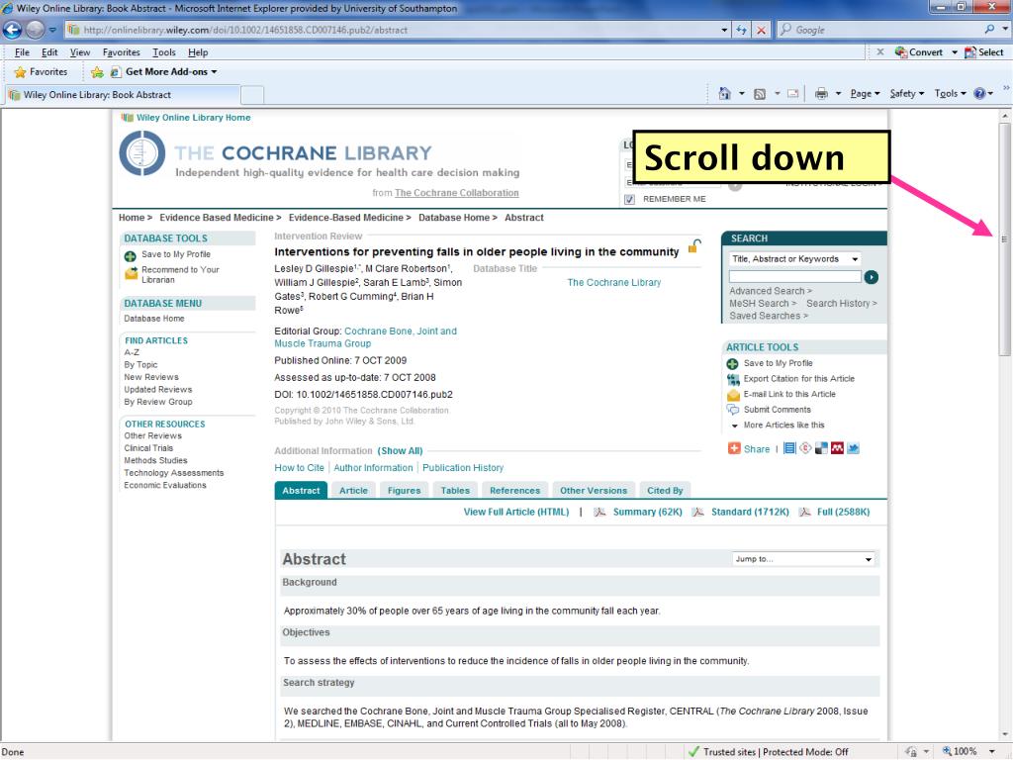Click the Refresh page icon in the address bar
Image resolution: width=1013 pixels, height=760 pixels.
(x=742, y=30)
